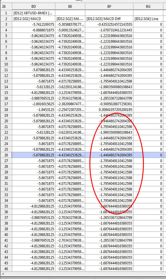Select MACD value -5.7412109375 in row 3
Viewport: 166px width, 279px height.
point(33,25)
